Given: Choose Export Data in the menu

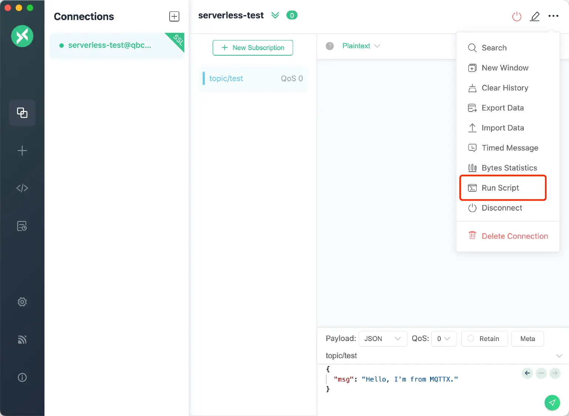Looking at the screenshot, I should 502,108.
